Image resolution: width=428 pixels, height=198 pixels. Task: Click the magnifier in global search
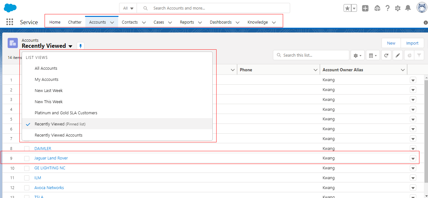[x=146, y=8]
